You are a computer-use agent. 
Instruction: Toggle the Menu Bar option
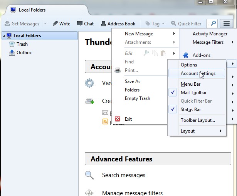coord(191,84)
